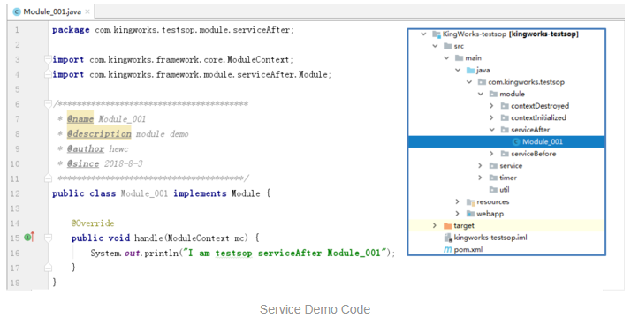Collapse the com.kingworks.testsop package chevron
This screenshot has height=333, width=631.
[x=469, y=82]
